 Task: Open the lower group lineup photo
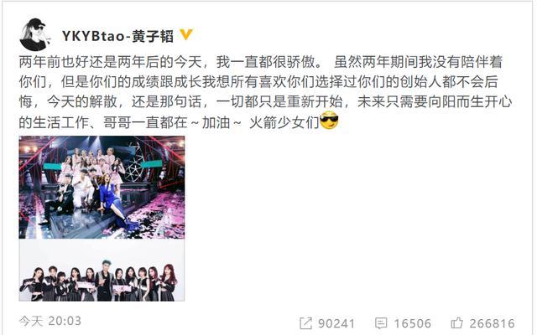coord(102,270)
